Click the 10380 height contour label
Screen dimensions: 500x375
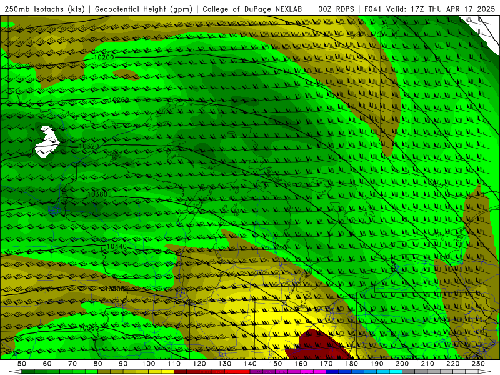click(x=97, y=194)
